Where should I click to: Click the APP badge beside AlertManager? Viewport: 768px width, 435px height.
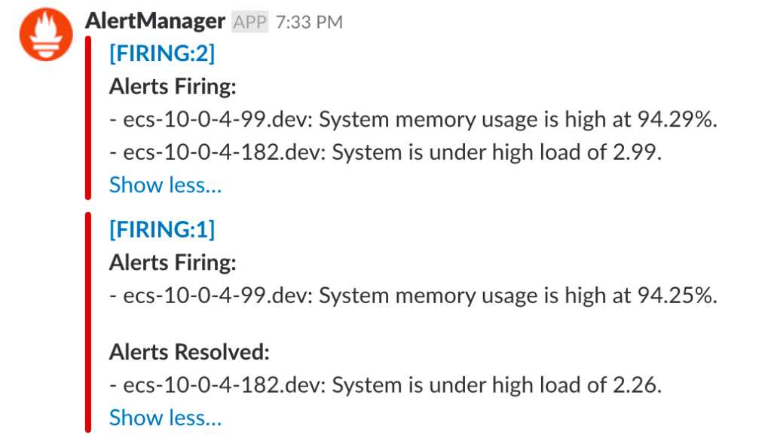click(x=249, y=23)
